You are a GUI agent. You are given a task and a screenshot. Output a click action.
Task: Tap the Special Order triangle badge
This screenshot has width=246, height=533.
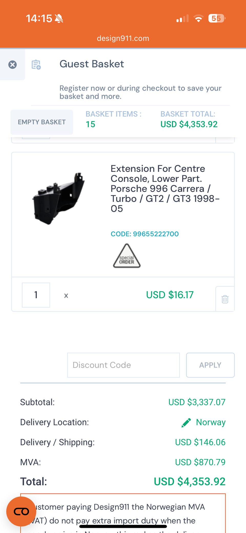[x=127, y=256]
